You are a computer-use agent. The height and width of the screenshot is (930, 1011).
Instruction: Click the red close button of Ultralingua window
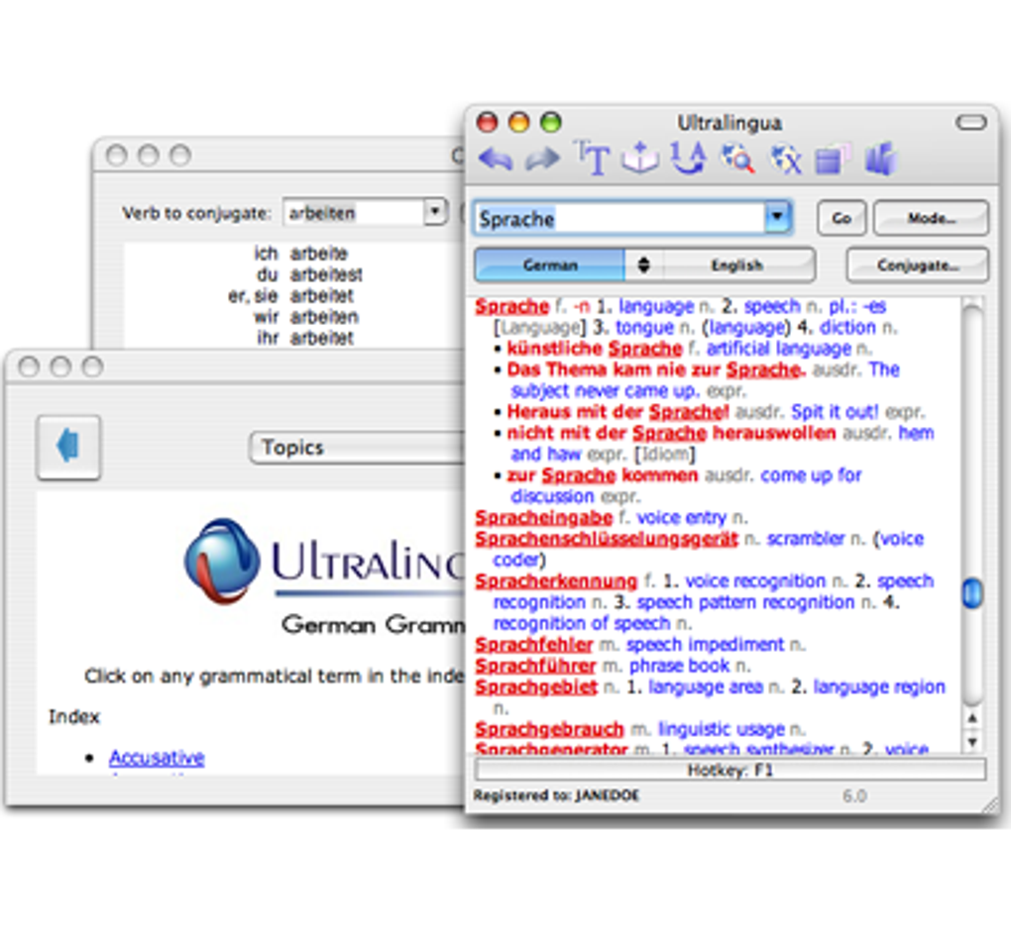pos(488,122)
